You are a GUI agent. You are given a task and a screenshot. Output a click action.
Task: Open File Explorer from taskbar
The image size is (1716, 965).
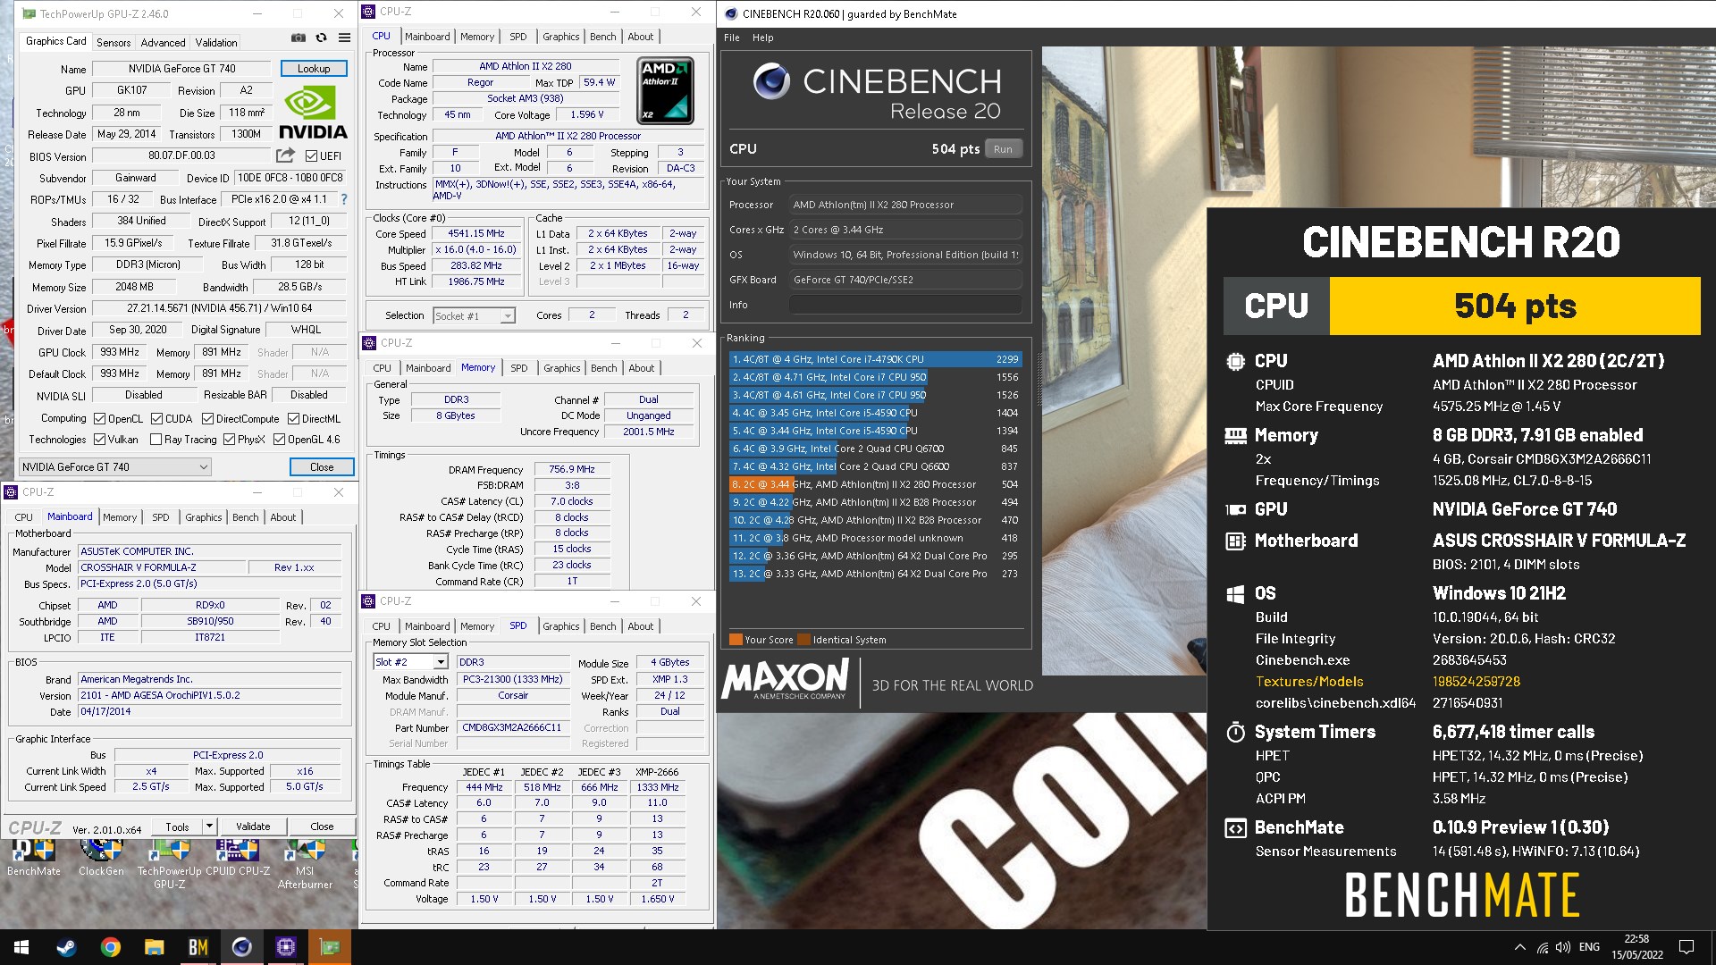154,947
